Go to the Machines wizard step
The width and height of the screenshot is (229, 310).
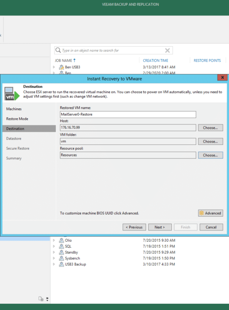pos(14,109)
